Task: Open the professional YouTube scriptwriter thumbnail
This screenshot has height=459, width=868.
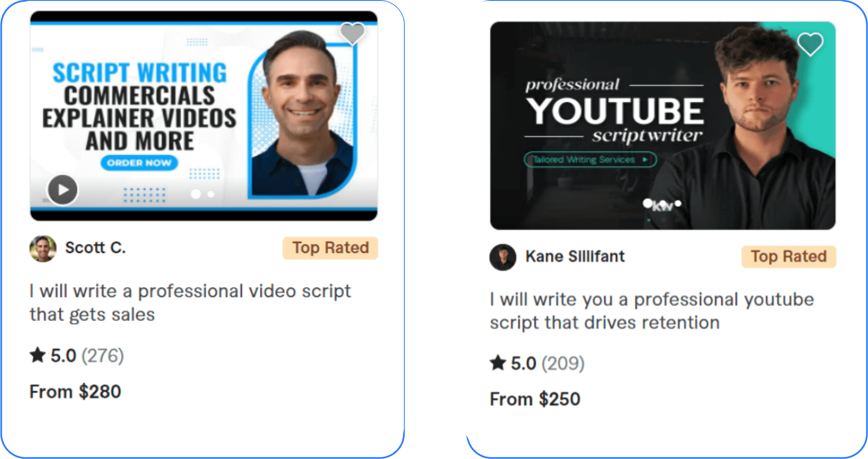Action: point(663,125)
